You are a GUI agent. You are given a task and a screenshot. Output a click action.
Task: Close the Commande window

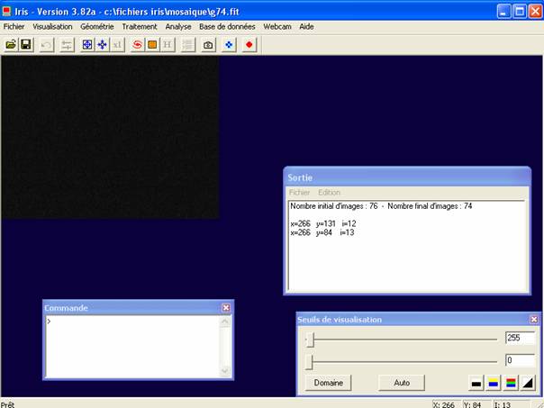pos(226,308)
